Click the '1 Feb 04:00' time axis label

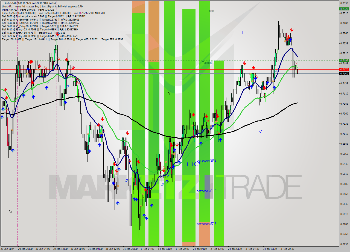coord(147,249)
